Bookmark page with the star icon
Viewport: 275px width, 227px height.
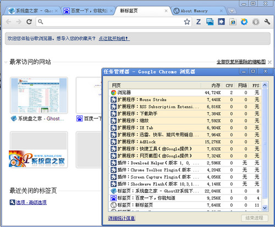(187, 22)
